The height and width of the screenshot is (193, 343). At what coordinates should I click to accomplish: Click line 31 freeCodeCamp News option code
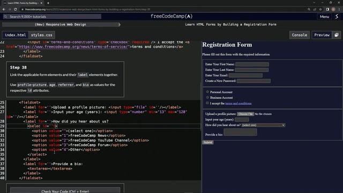coord(79,136)
